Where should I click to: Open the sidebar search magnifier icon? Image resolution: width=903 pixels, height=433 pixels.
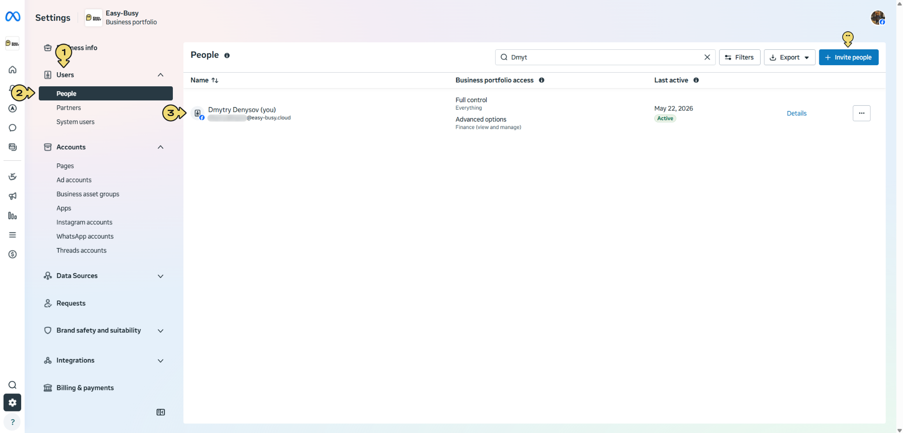[x=12, y=385]
